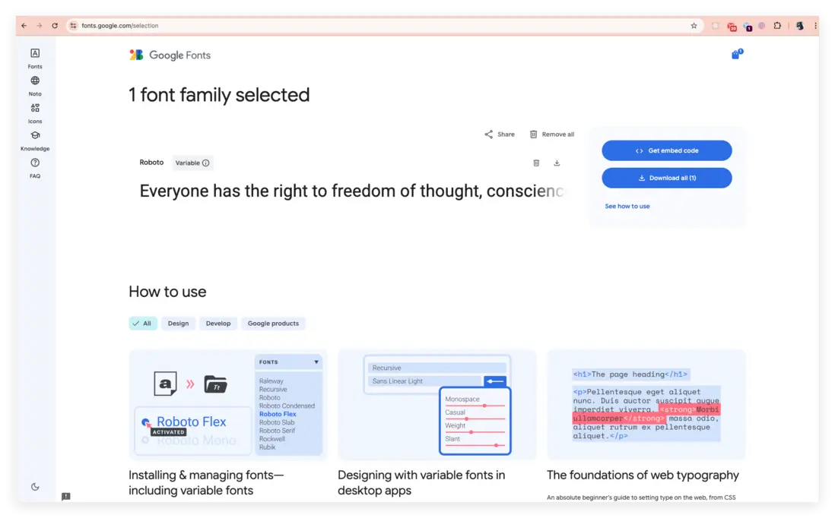This screenshot has height=518, width=835.
Task: Open the Icons section in sidebar
Action: [x=35, y=113]
